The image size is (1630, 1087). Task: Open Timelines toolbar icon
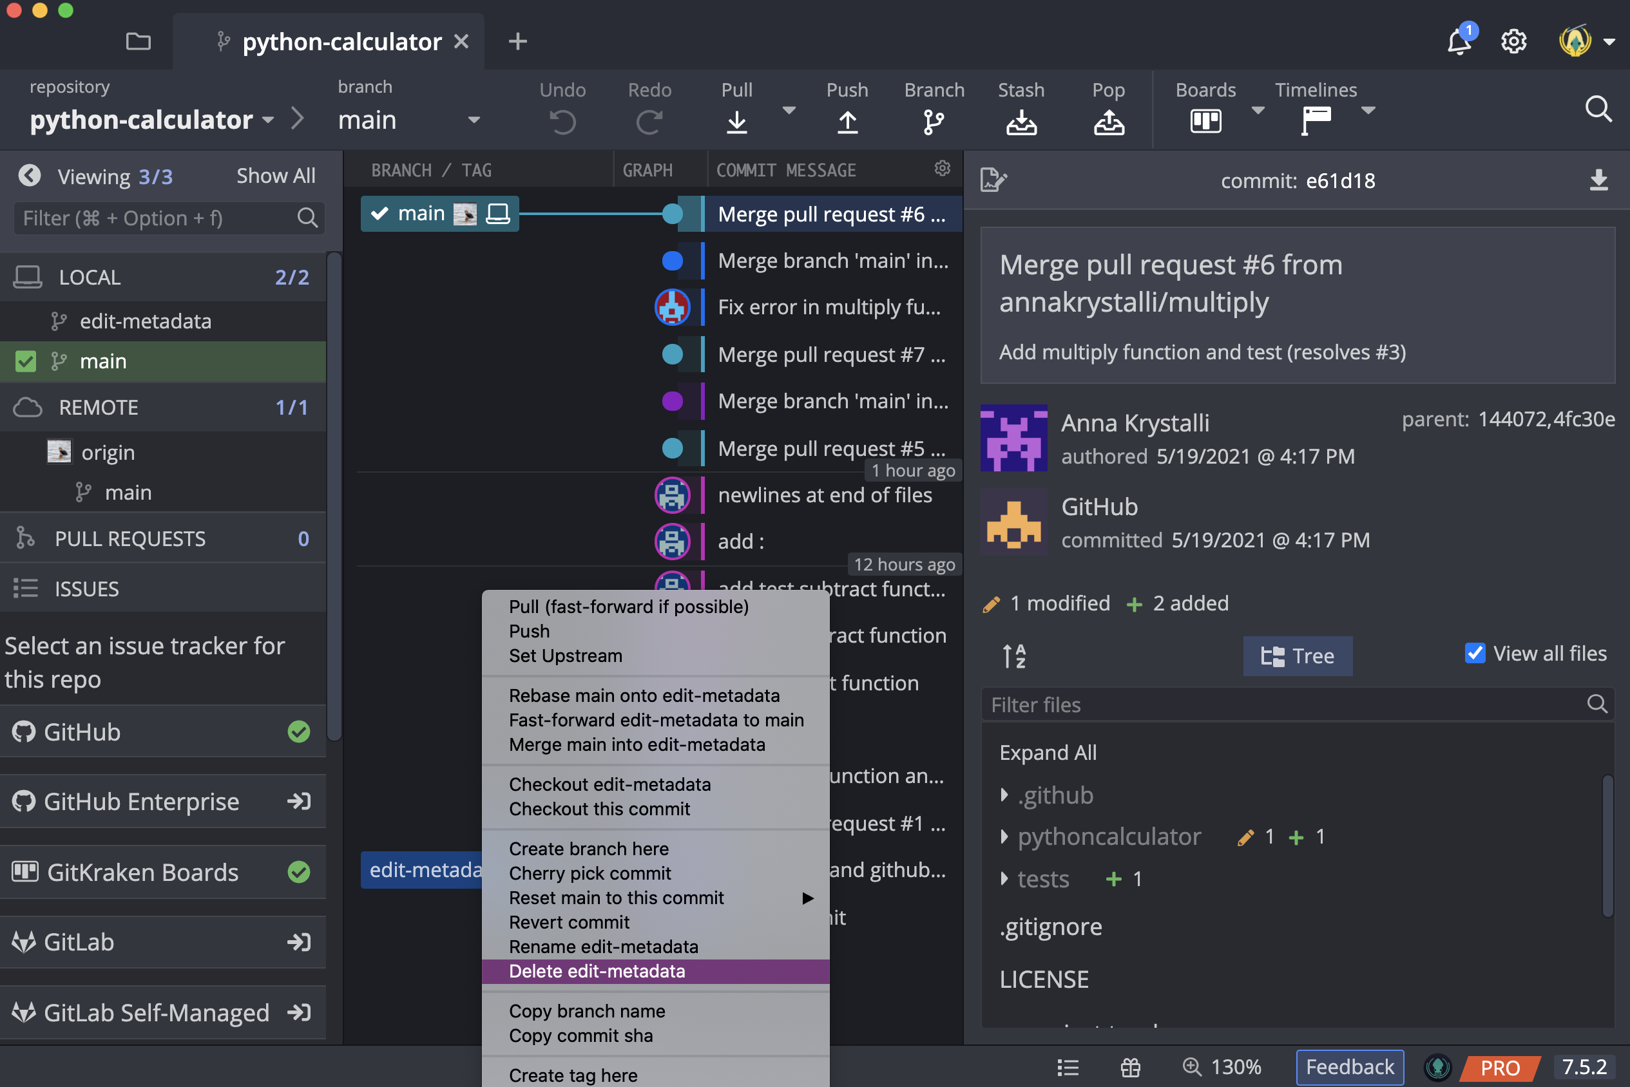pyautogui.click(x=1316, y=121)
